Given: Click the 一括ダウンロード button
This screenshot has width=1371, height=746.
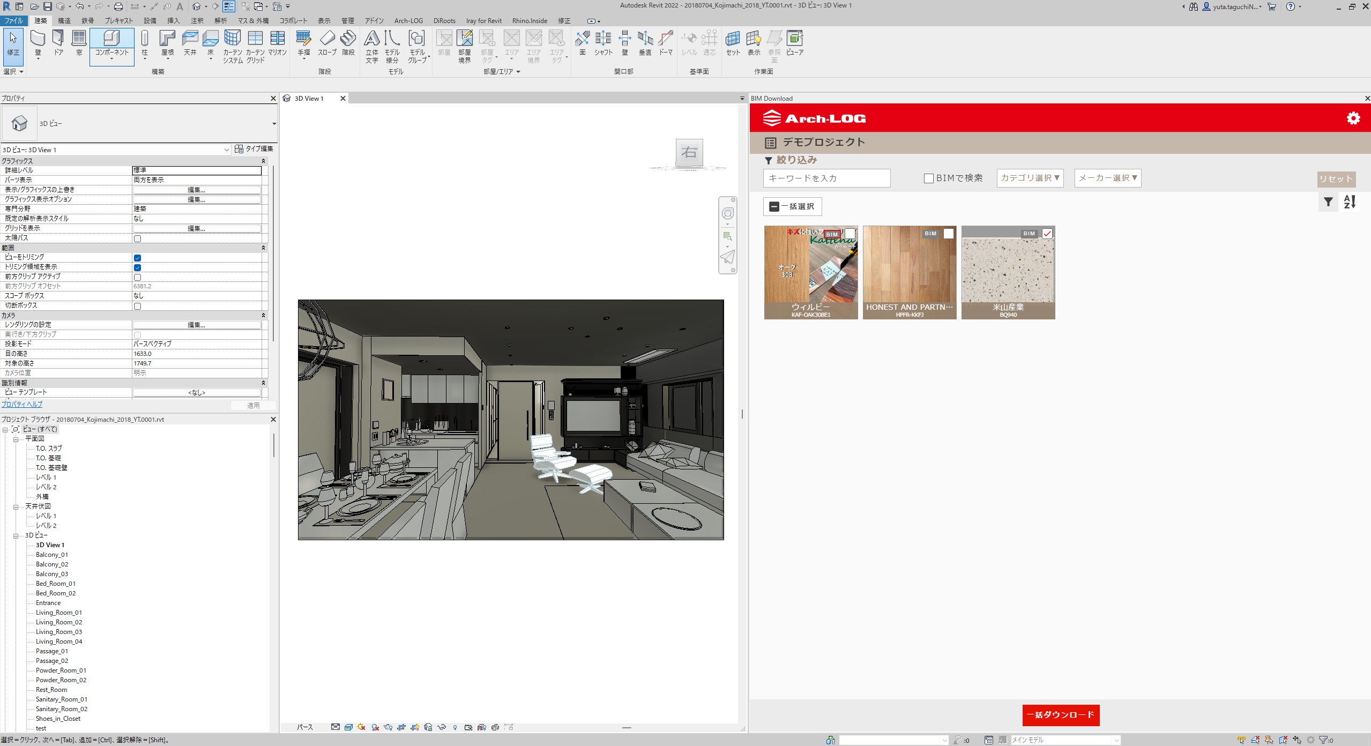Looking at the screenshot, I should (1060, 715).
